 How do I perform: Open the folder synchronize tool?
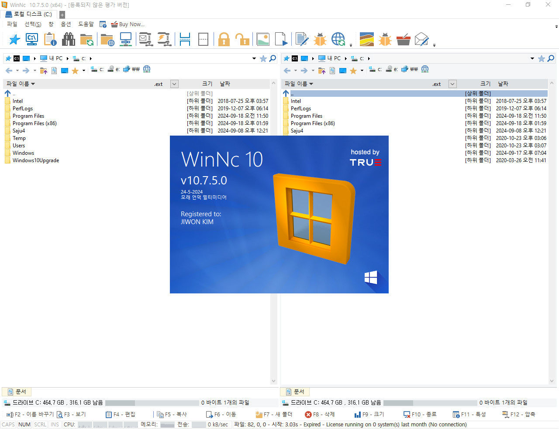coord(86,40)
